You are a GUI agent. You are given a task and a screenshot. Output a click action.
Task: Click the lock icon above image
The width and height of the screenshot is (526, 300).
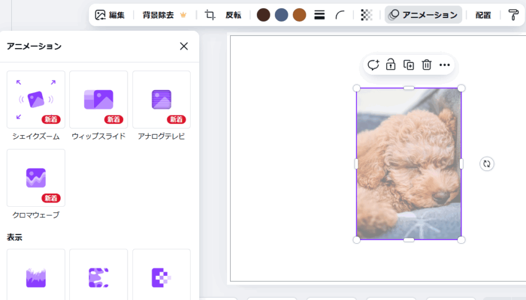tap(390, 65)
